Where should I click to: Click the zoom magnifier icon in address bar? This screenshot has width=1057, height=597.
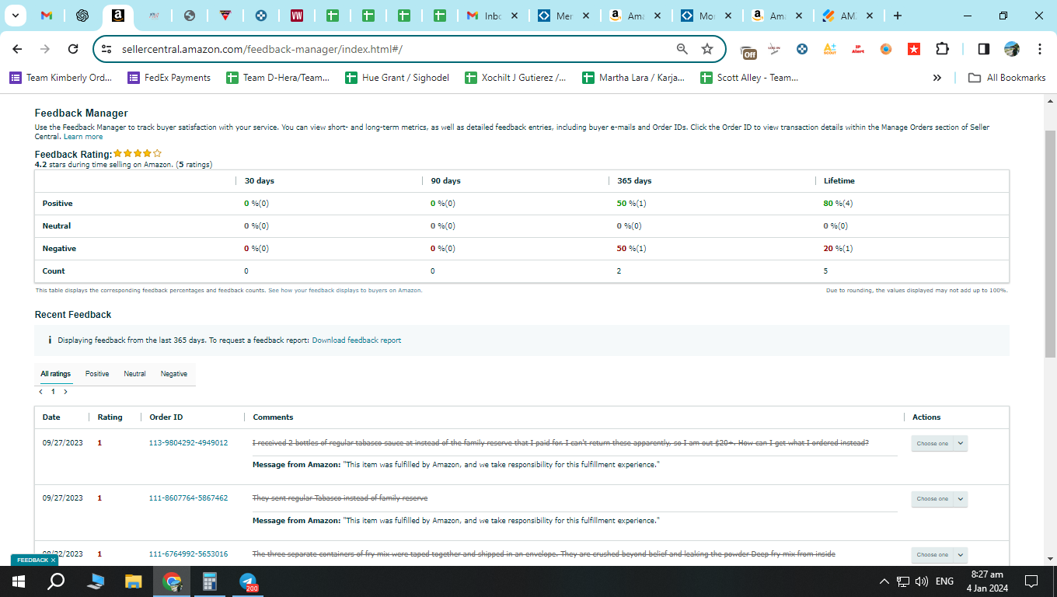682,49
